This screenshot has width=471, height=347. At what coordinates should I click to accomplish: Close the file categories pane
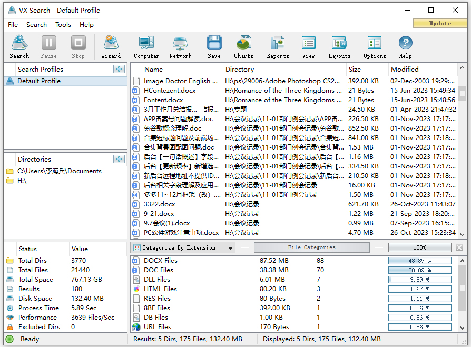tap(459, 247)
